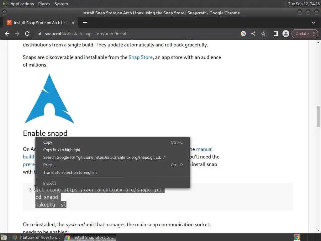Open a new tab with the plus button
Image resolution: width=321 pixels, height=241 pixels.
(85, 23)
